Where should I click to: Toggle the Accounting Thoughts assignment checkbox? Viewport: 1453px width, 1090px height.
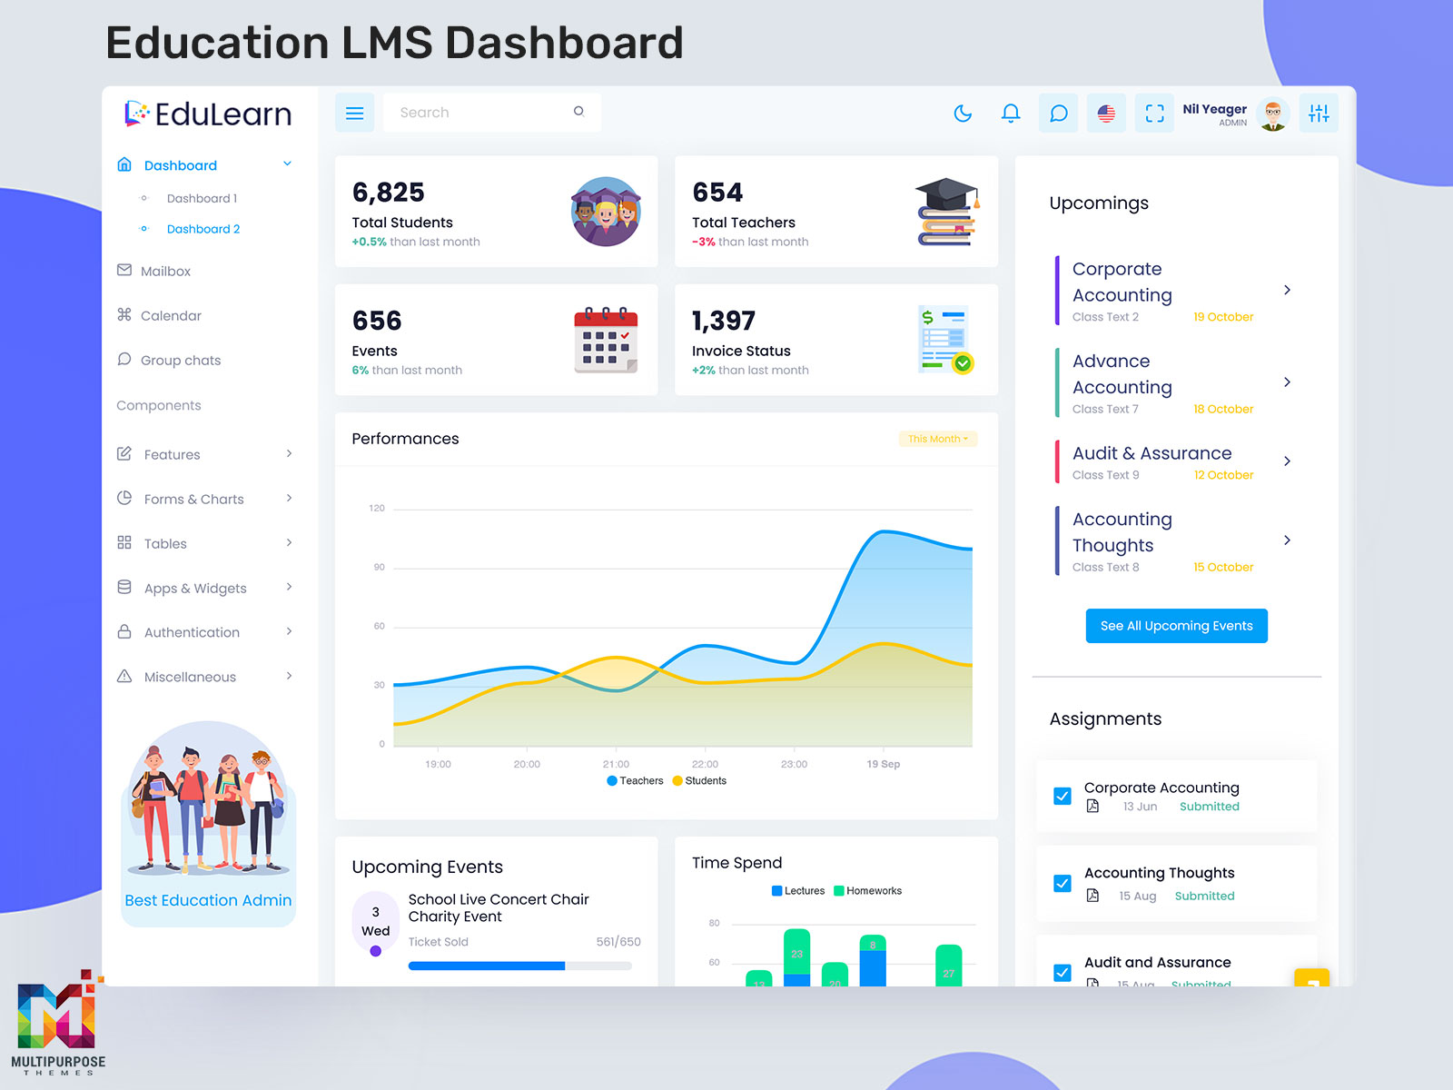point(1062,883)
